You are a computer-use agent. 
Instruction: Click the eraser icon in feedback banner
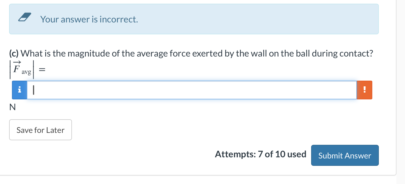25,17
